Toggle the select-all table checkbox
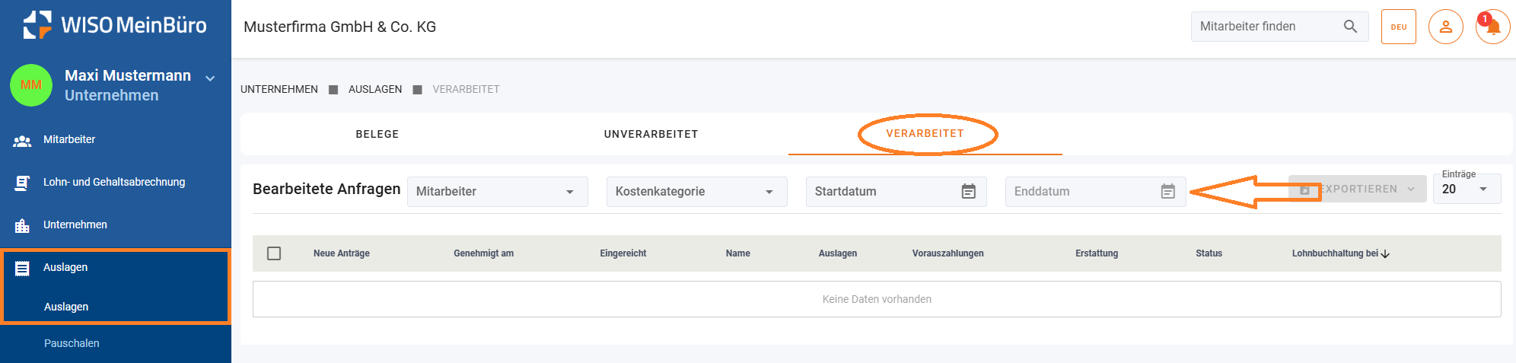 pyautogui.click(x=274, y=253)
